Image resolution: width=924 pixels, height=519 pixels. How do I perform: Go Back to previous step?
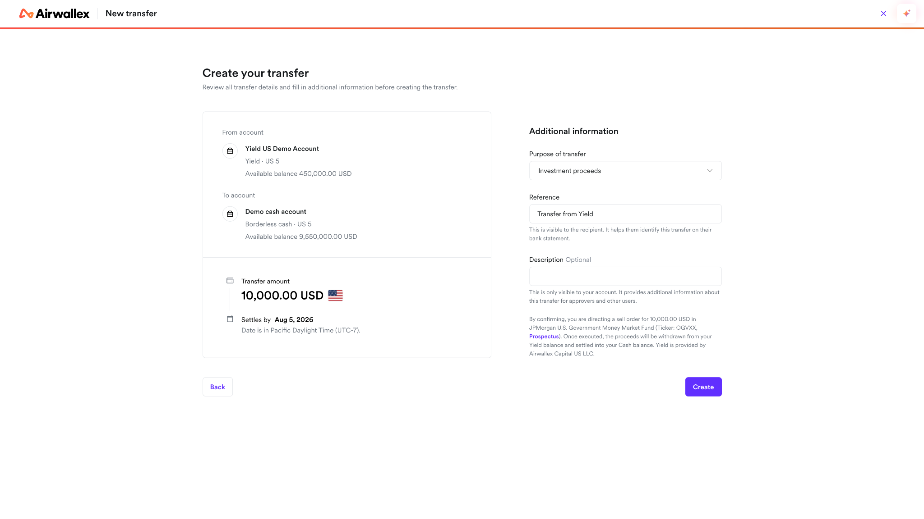click(x=217, y=387)
